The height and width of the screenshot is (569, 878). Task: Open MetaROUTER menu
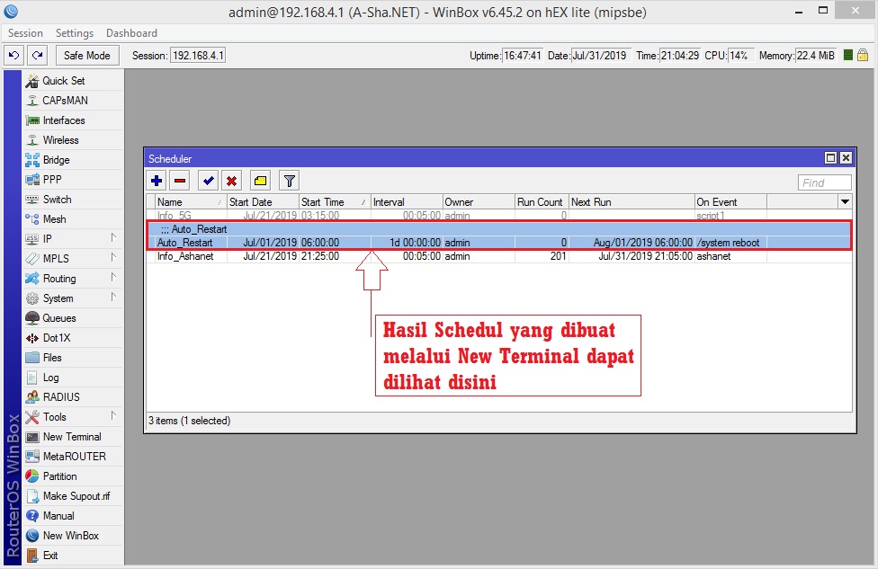point(74,457)
